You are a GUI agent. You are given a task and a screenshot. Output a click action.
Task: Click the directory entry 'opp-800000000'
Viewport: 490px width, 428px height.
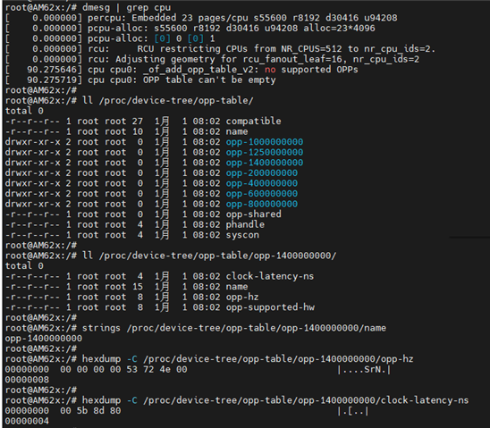coord(262,204)
